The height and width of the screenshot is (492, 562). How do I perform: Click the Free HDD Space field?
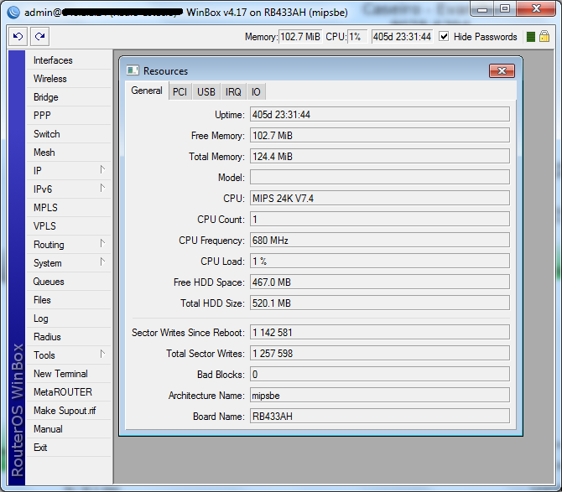coord(380,282)
